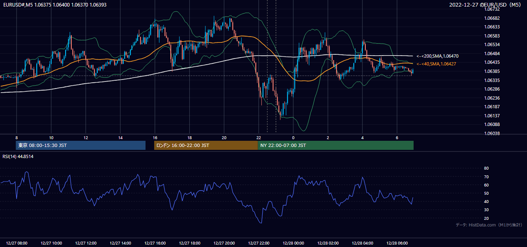Click the bottom time label 12/28 02:00
The width and height of the screenshot is (527, 247).
pos(328,243)
